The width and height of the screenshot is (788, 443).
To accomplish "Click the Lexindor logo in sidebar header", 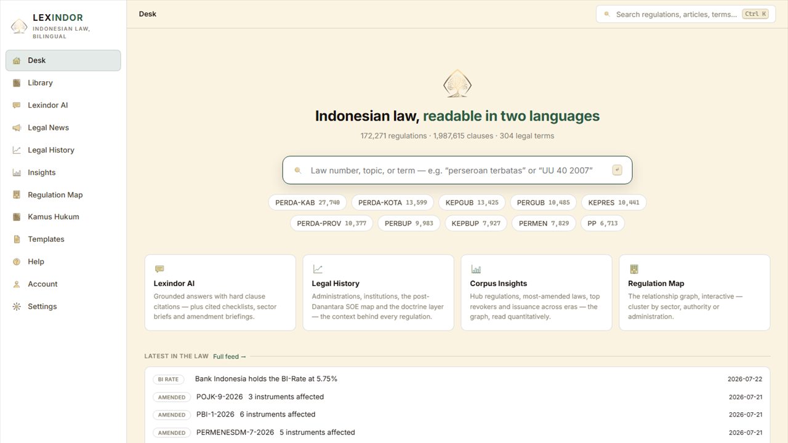I will tap(19, 26).
